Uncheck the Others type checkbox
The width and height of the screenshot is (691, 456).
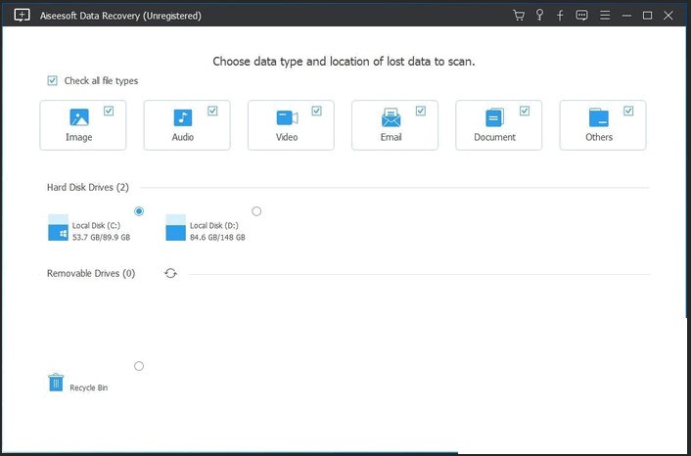click(628, 111)
